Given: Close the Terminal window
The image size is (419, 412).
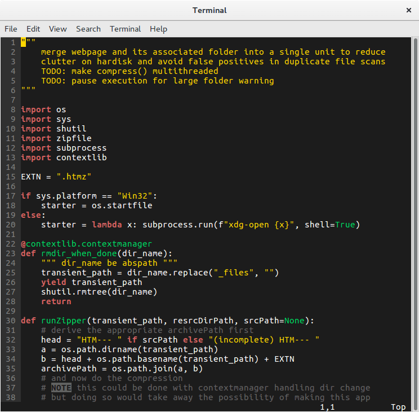Looking at the screenshot, I should click(x=408, y=10).
